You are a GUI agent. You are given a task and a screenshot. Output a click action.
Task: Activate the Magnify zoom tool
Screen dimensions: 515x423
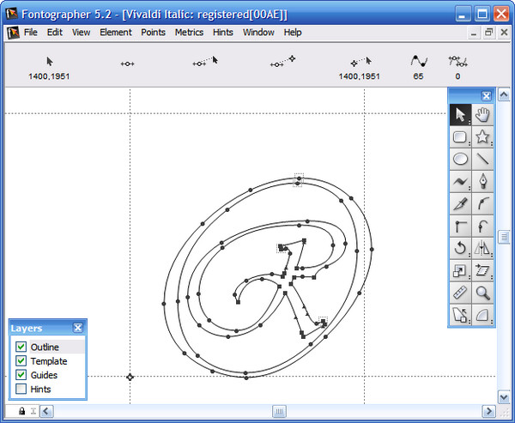482,293
